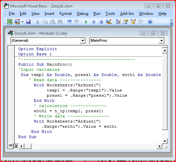The height and width of the screenshot is (162, 176).
Task: Click the vertical scrollbar down arrow
Action: click(x=165, y=141)
